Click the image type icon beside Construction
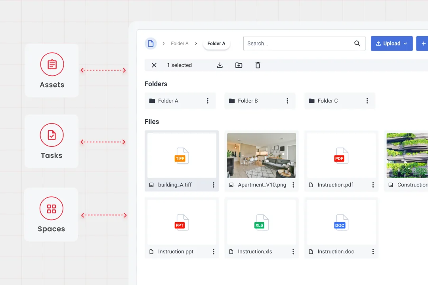This screenshot has height=285, width=428. coord(391,185)
